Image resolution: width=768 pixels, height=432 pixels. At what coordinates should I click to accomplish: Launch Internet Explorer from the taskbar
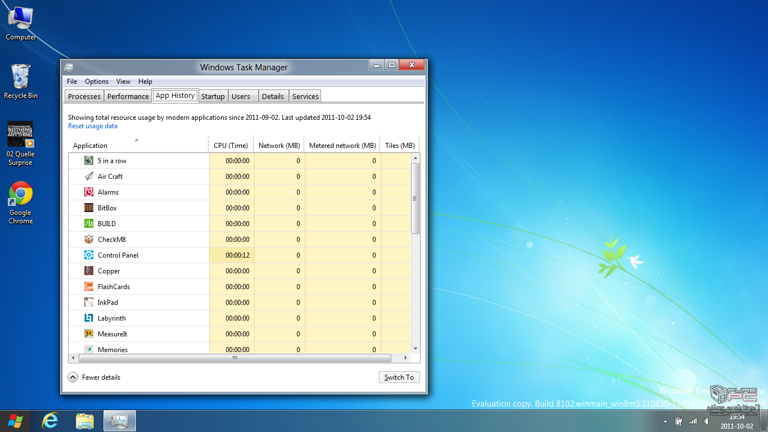[50, 421]
